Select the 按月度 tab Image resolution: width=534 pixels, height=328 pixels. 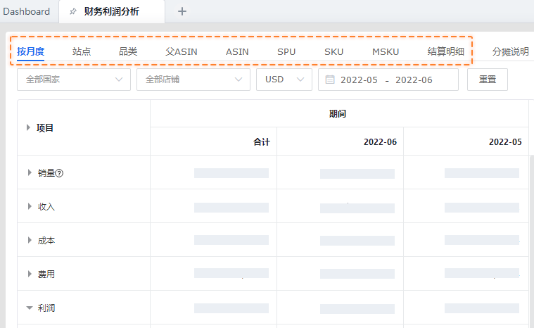coord(31,52)
